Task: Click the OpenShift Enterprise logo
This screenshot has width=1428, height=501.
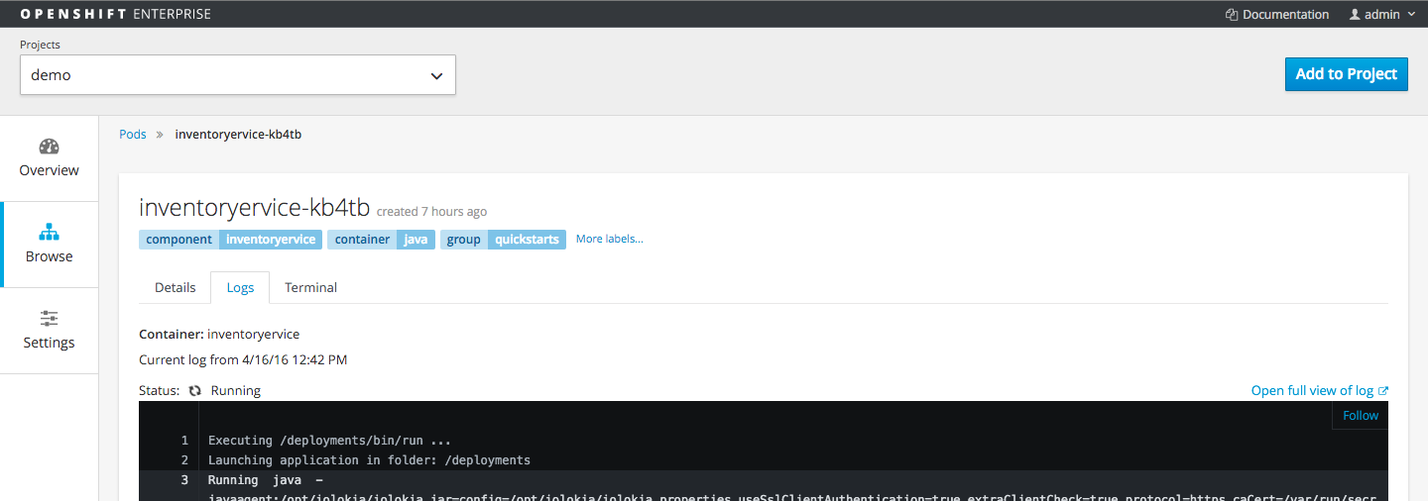Action: point(115,15)
